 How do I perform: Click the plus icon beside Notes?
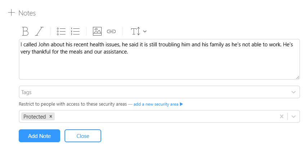(12, 13)
